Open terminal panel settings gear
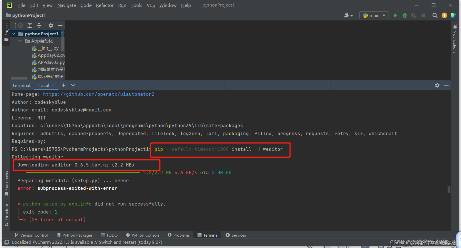 tap(437, 85)
